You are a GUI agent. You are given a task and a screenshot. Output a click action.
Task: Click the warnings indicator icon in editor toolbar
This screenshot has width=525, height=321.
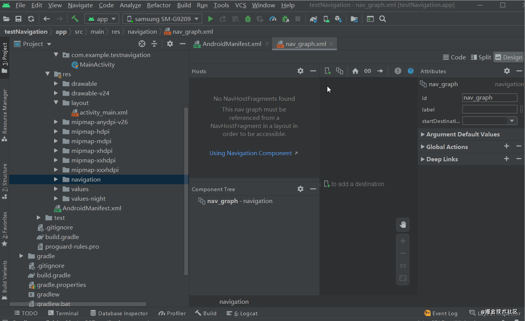(398, 71)
